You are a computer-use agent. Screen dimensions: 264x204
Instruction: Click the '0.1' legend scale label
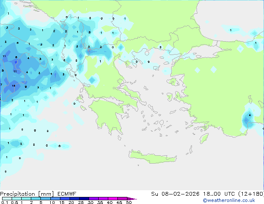[5, 202]
